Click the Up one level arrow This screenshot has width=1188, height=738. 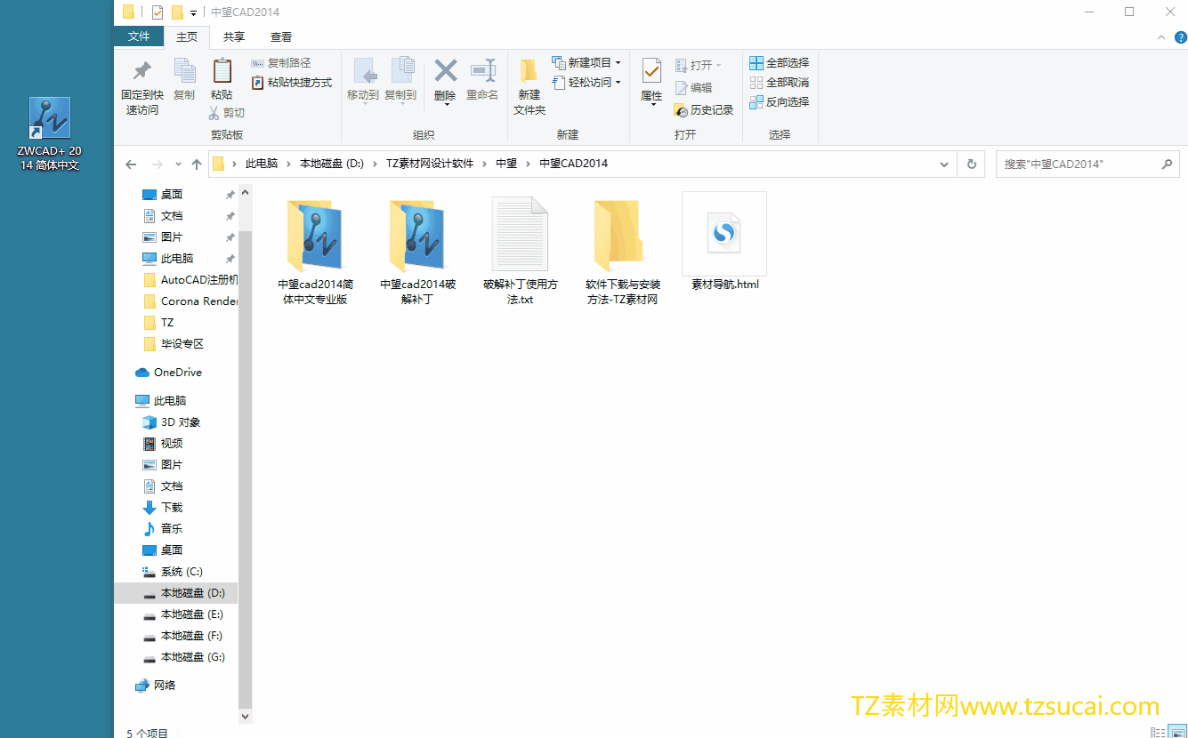[197, 164]
